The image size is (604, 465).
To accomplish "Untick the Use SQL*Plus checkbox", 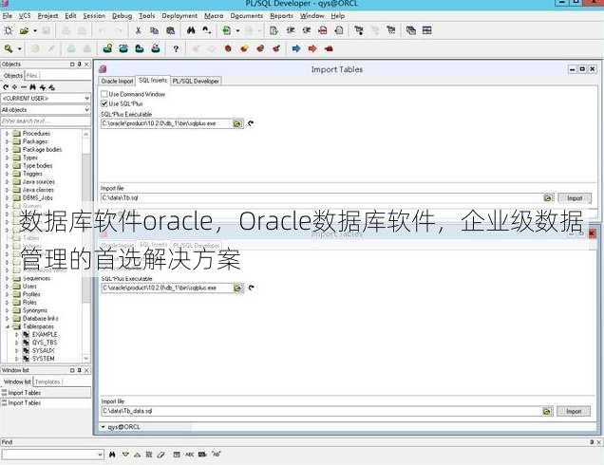I will click(104, 103).
